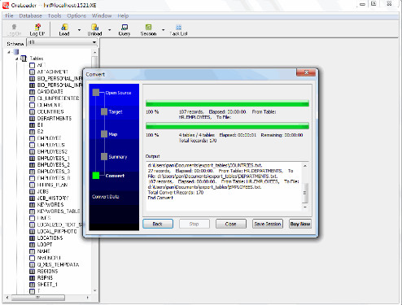Image resolution: width=402 pixels, height=305 pixels.
Task: Click the Output panel vertical scrollbar
Action: point(305,186)
